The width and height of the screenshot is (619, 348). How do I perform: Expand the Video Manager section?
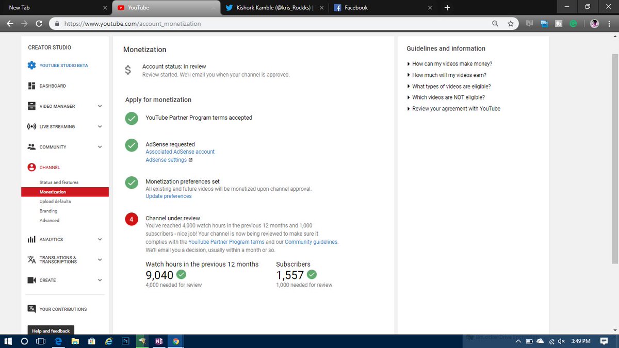coord(100,106)
